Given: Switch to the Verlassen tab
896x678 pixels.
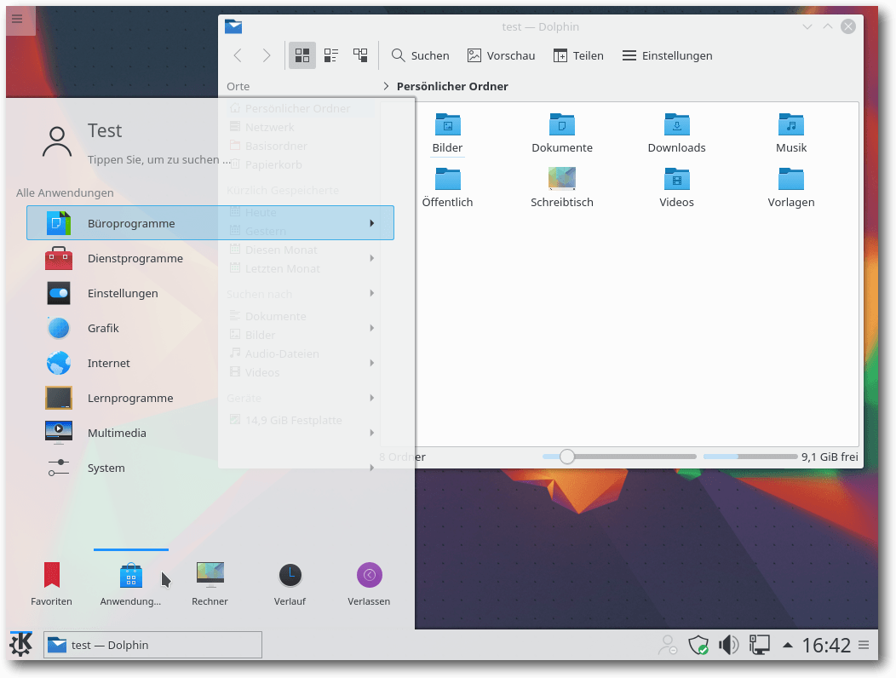Looking at the screenshot, I should point(369,583).
